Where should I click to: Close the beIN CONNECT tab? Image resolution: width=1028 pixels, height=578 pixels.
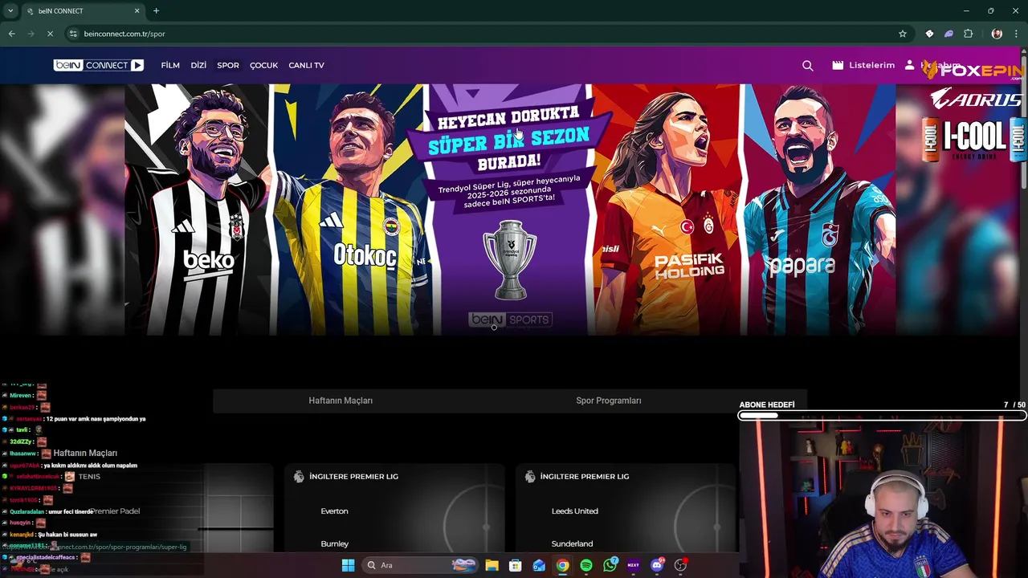point(137,11)
